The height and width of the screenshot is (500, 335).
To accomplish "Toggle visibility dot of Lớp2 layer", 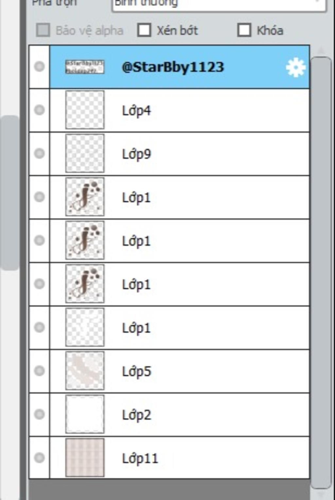I will [39, 414].
